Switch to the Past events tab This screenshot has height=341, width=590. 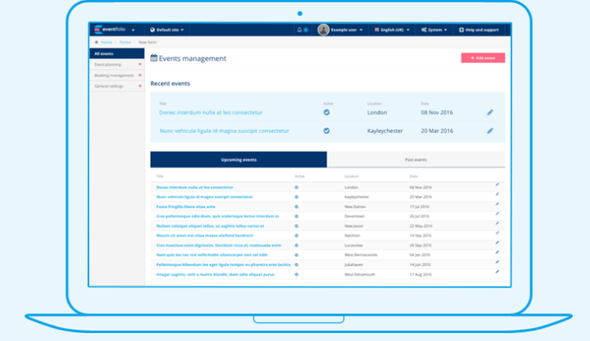[x=417, y=159]
